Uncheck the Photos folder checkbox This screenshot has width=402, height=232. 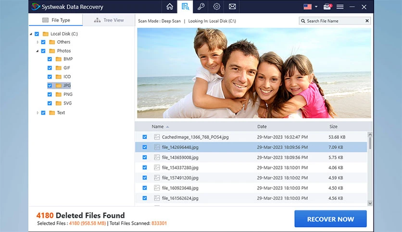pyautogui.click(x=43, y=51)
